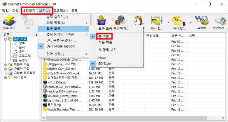Open the 등록 menu
The width and height of the screenshot is (228, 122).
74,11
